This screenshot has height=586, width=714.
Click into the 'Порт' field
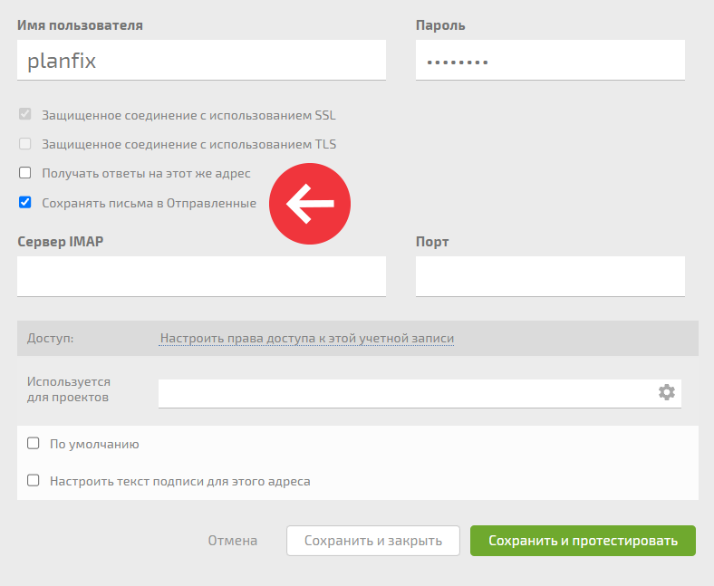(550, 276)
